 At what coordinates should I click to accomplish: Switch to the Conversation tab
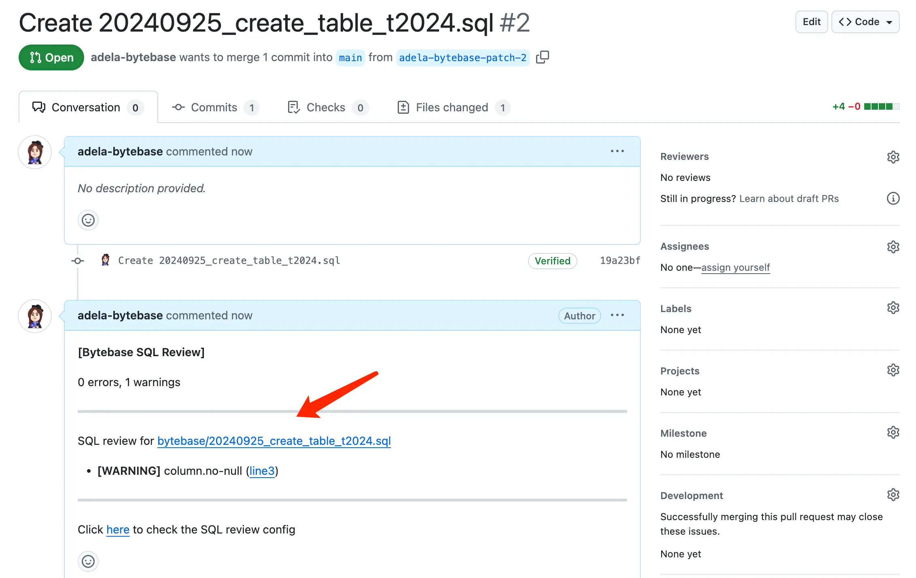pos(88,107)
